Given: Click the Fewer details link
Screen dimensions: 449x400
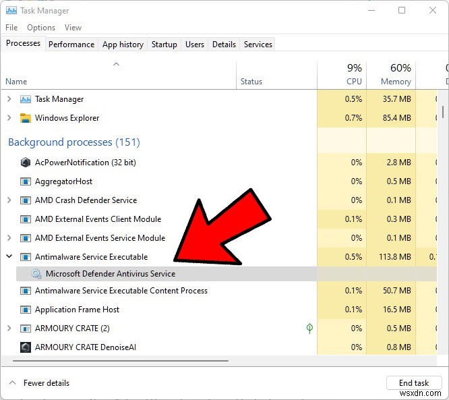Looking at the screenshot, I should point(47,383).
